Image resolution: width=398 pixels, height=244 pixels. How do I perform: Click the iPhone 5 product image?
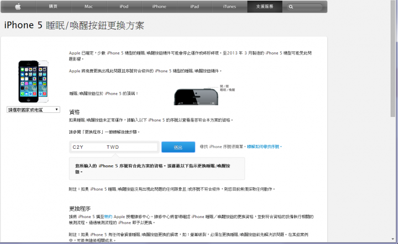[33, 82]
